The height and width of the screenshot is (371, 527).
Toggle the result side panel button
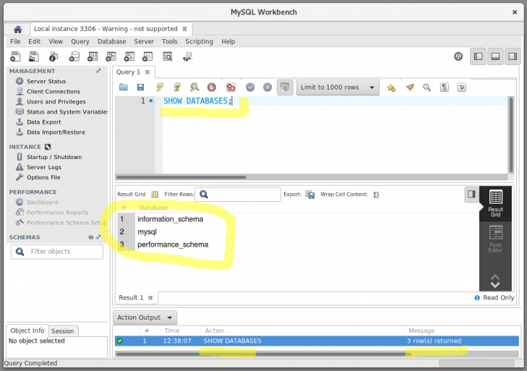[471, 194]
